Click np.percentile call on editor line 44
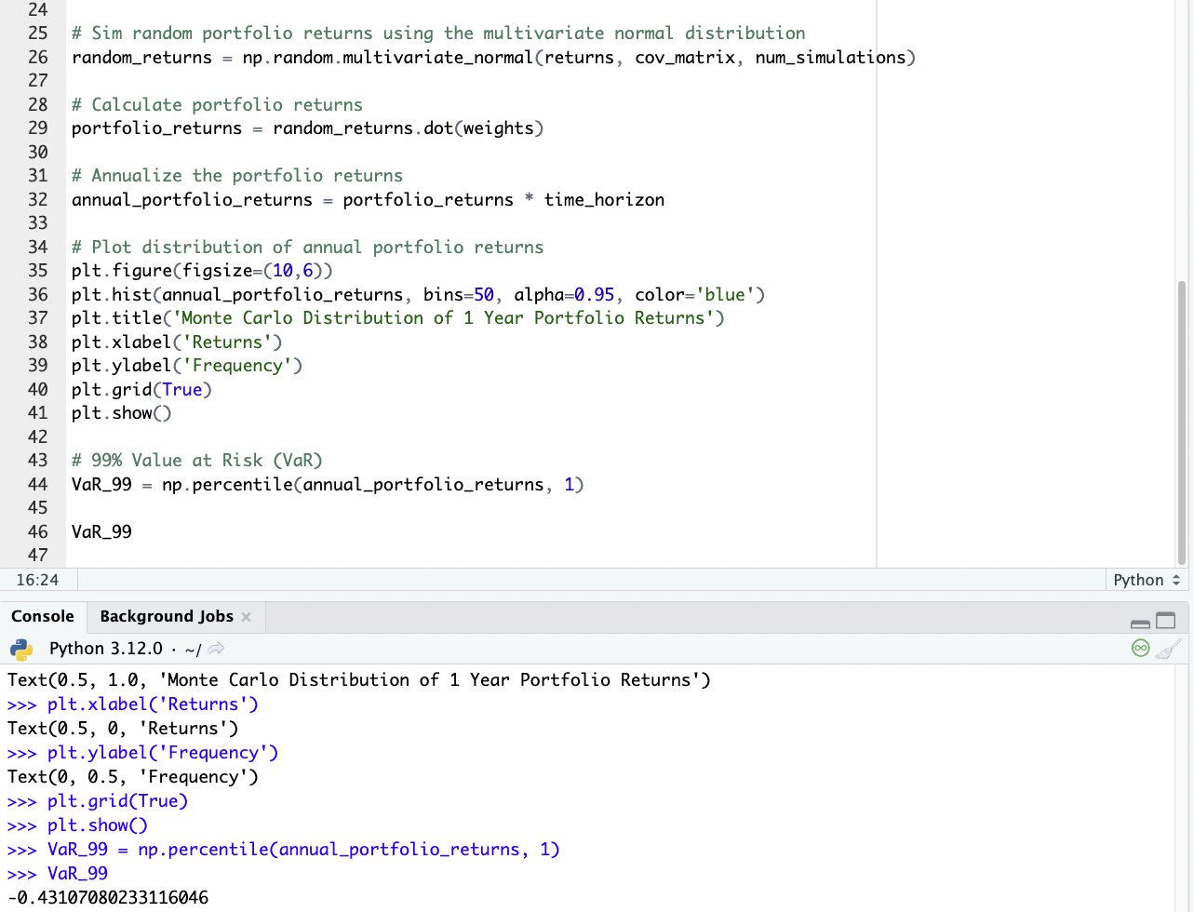The image size is (1194, 912). 372,485
